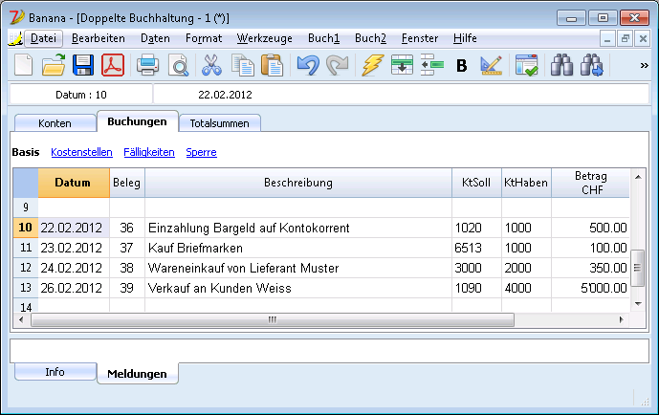
Task: Click the Datum column header
Action: 74,183
